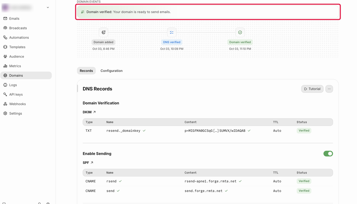Click the DNS verified checklist icon
This screenshot has height=204, width=357.
point(172,32)
